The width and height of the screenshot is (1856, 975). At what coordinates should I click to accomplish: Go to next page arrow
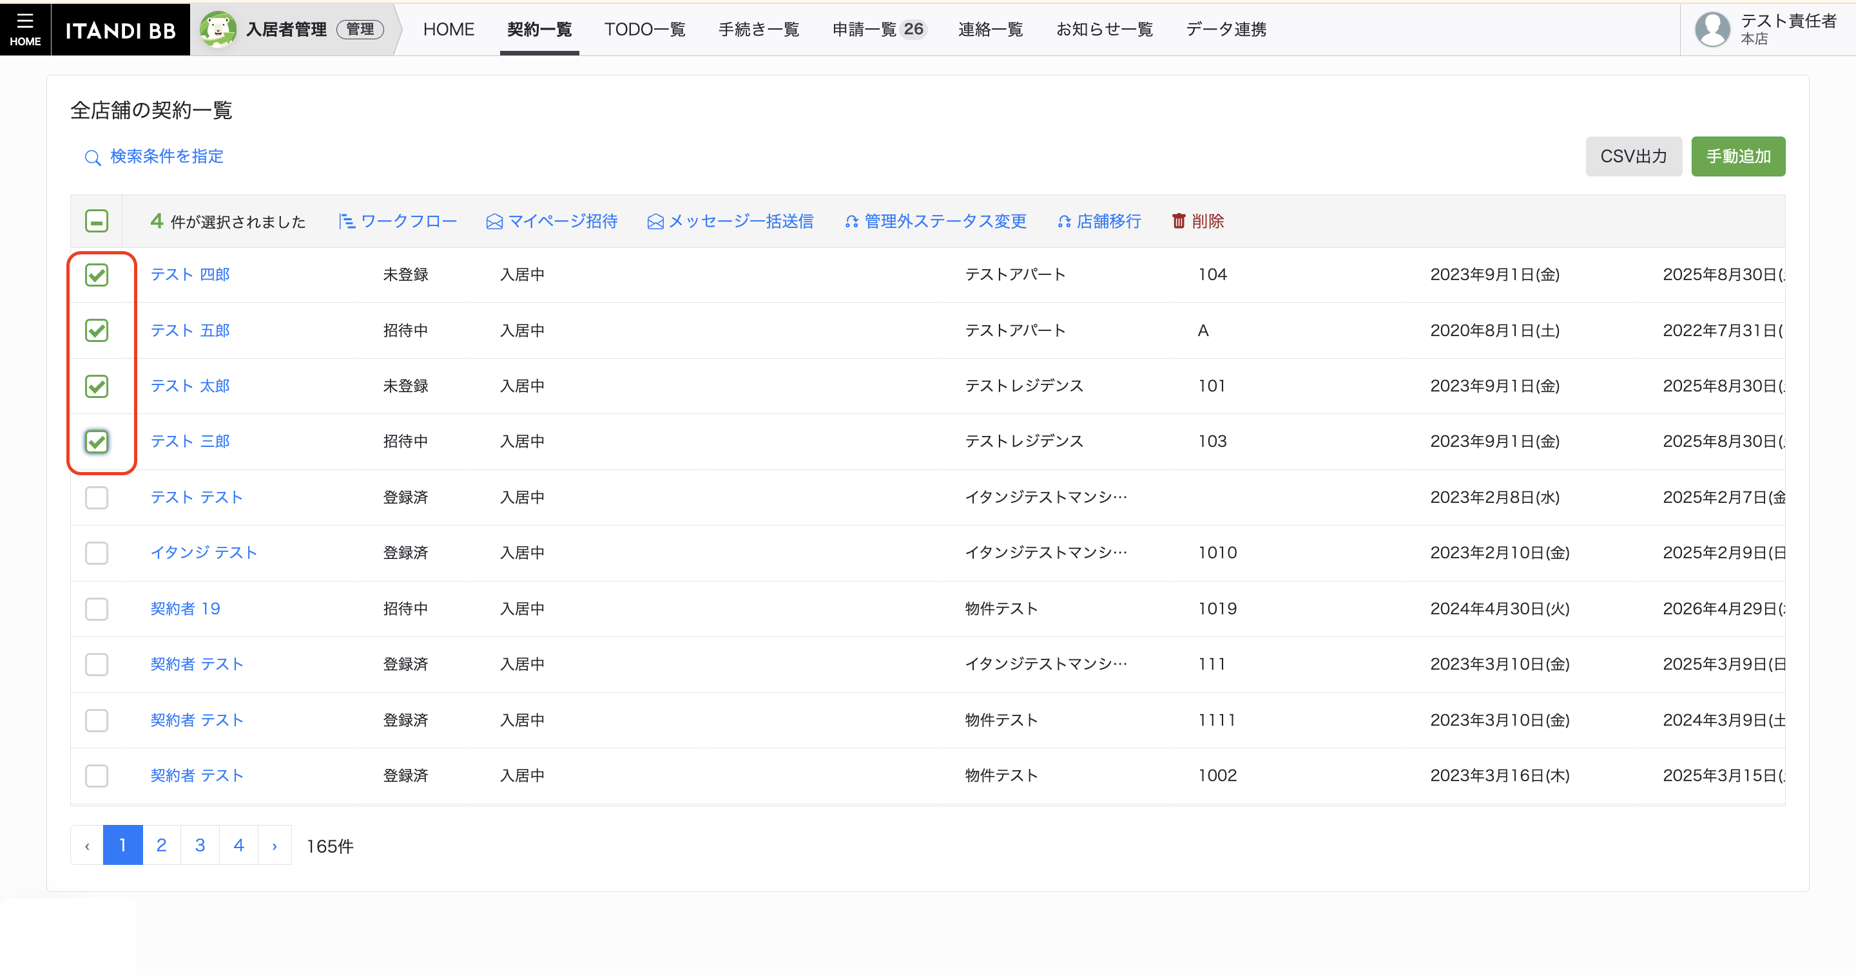[275, 846]
